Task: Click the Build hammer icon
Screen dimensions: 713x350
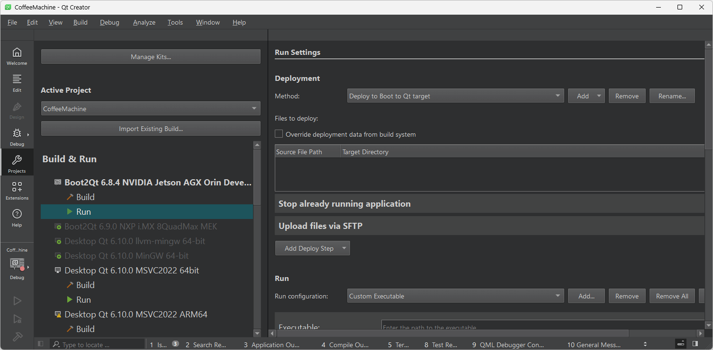Action: point(17,336)
